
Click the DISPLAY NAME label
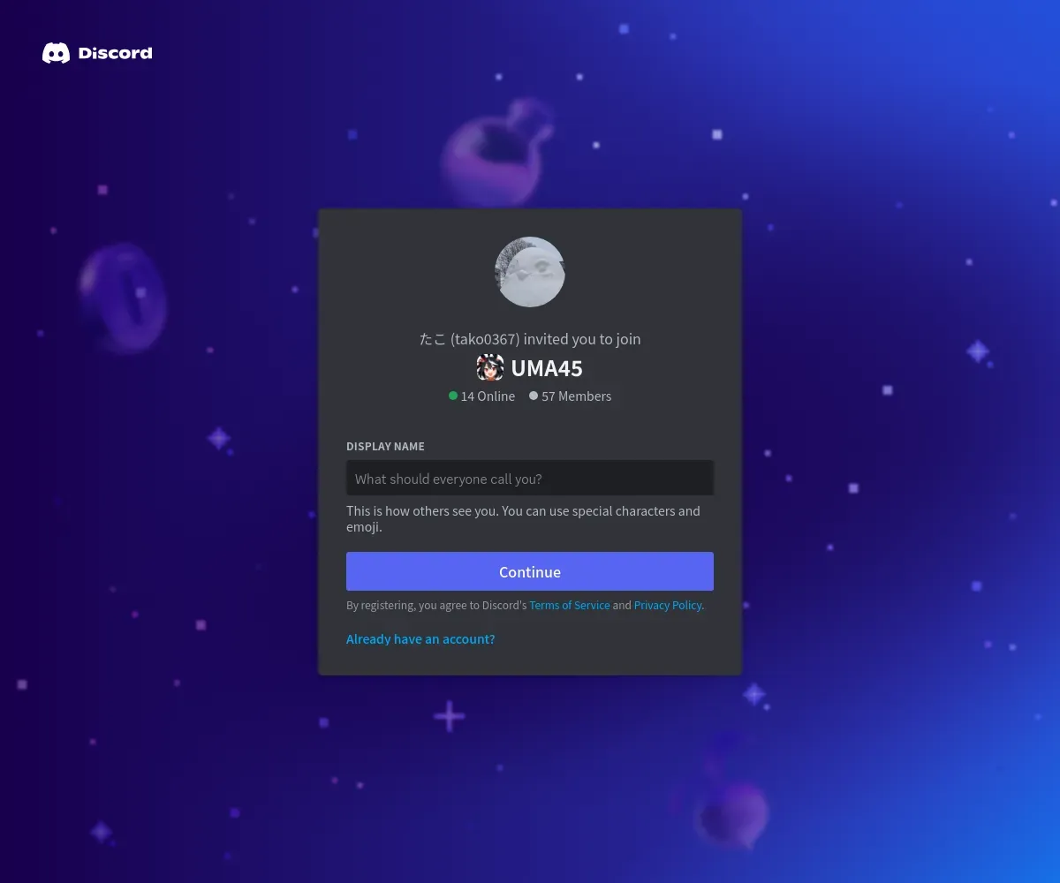385,447
